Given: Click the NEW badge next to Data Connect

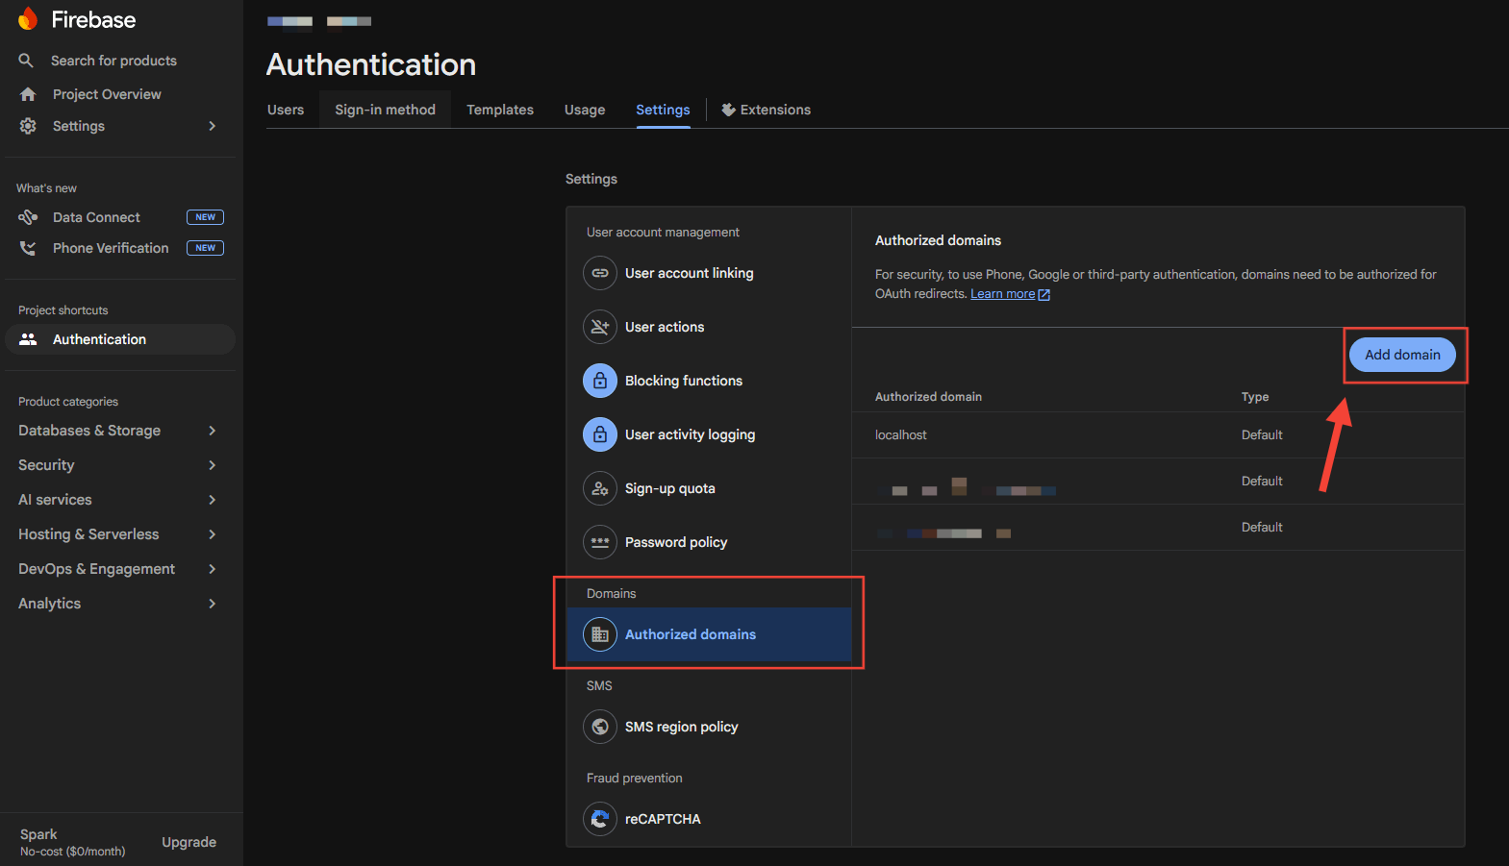Looking at the screenshot, I should (205, 217).
